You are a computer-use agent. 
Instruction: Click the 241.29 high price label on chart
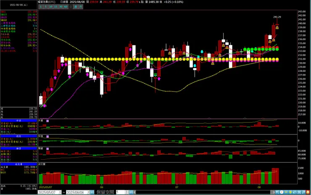(x=277, y=17)
